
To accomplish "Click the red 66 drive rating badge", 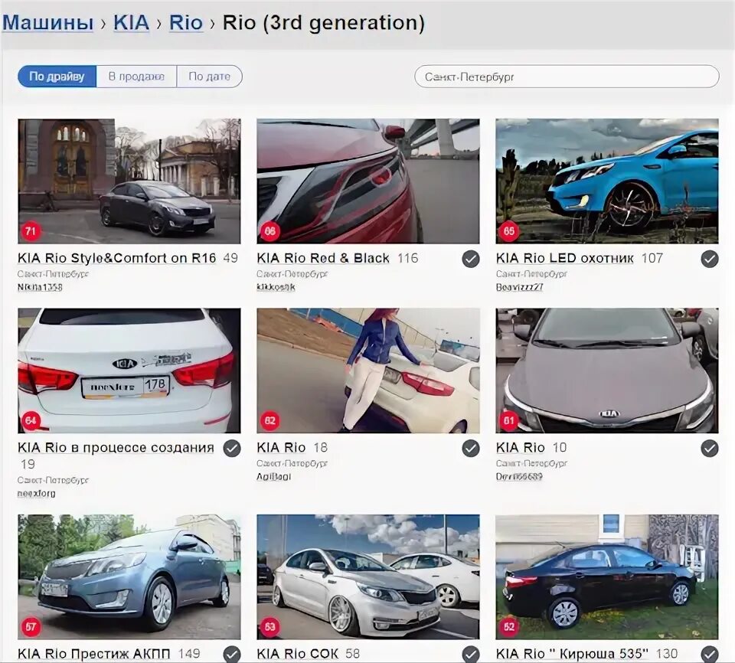I will click(x=270, y=230).
